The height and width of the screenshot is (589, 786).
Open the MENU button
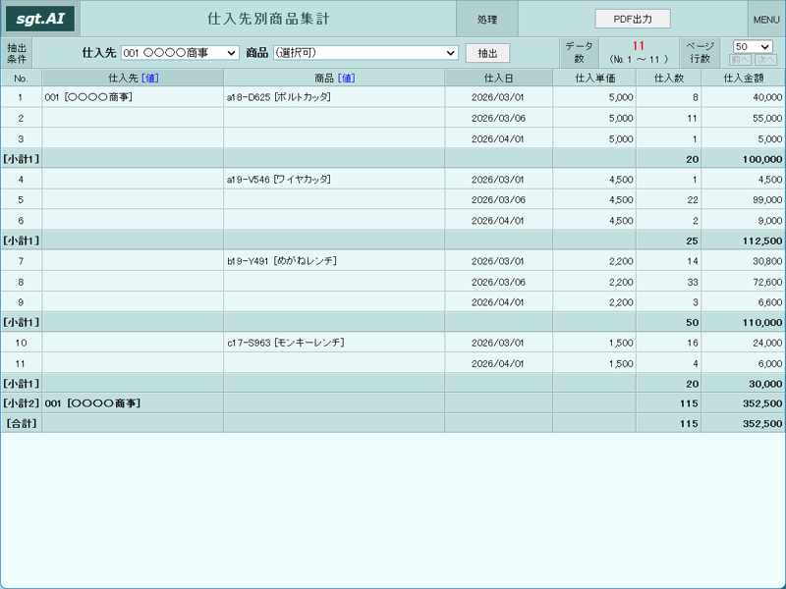click(x=766, y=20)
